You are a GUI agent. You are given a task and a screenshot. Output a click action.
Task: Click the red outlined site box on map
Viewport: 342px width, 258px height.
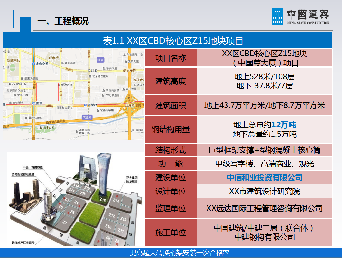tap(47, 92)
